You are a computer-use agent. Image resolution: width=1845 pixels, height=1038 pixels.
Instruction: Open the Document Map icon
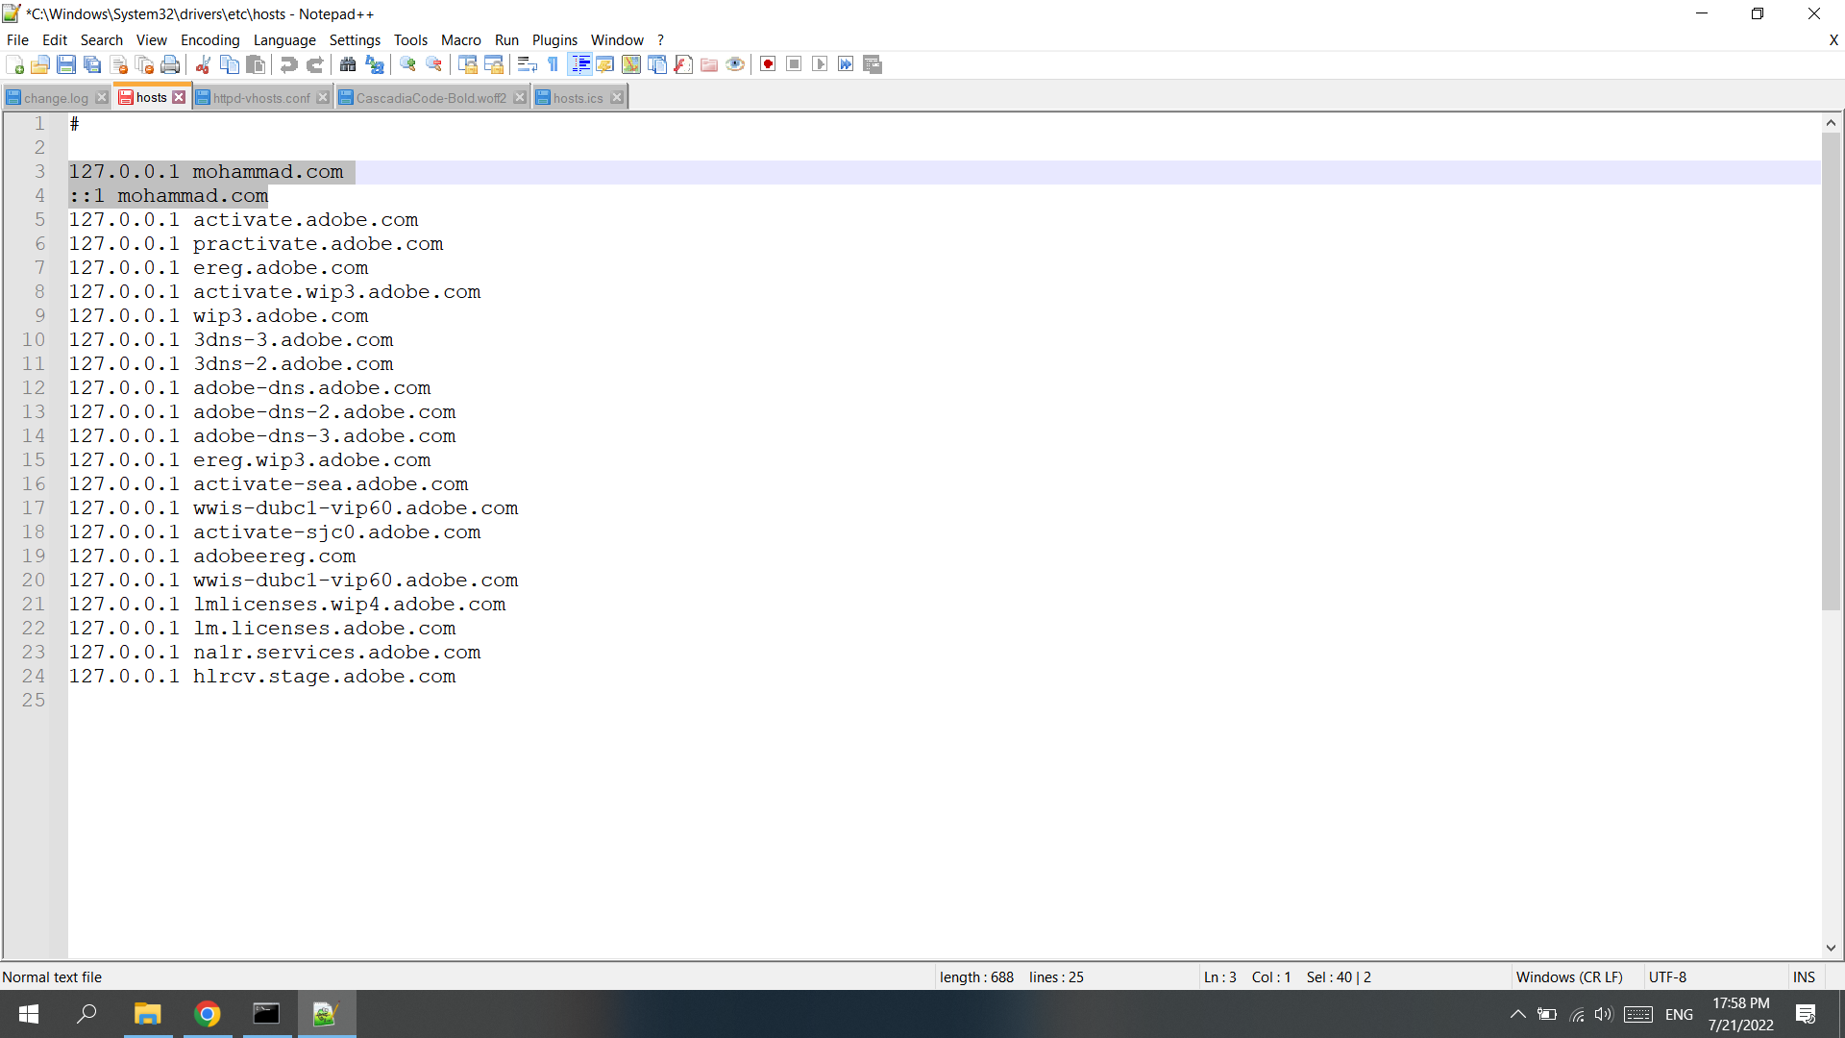631,64
